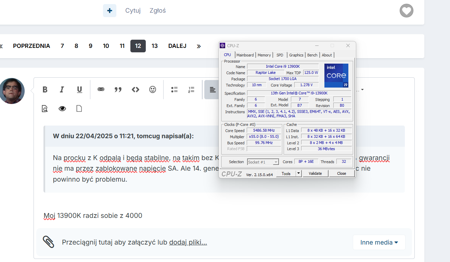Viewport: 450px width, 262px height.
Task: Open the Memory tab in CPU-Z
Action: click(264, 55)
